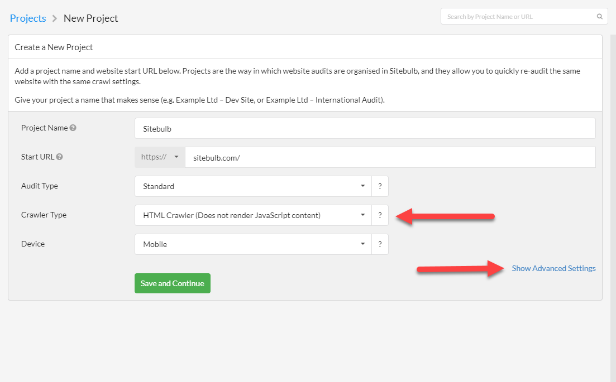Click the Save and Continue button
Image resolution: width=616 pixels, height=382 pixels.
pos(173,283)
